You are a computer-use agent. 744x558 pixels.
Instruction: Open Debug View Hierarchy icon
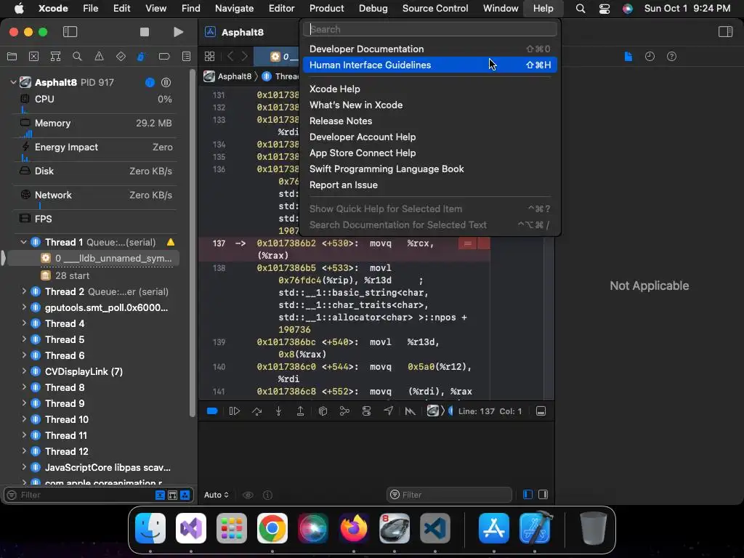coord(323,411)
